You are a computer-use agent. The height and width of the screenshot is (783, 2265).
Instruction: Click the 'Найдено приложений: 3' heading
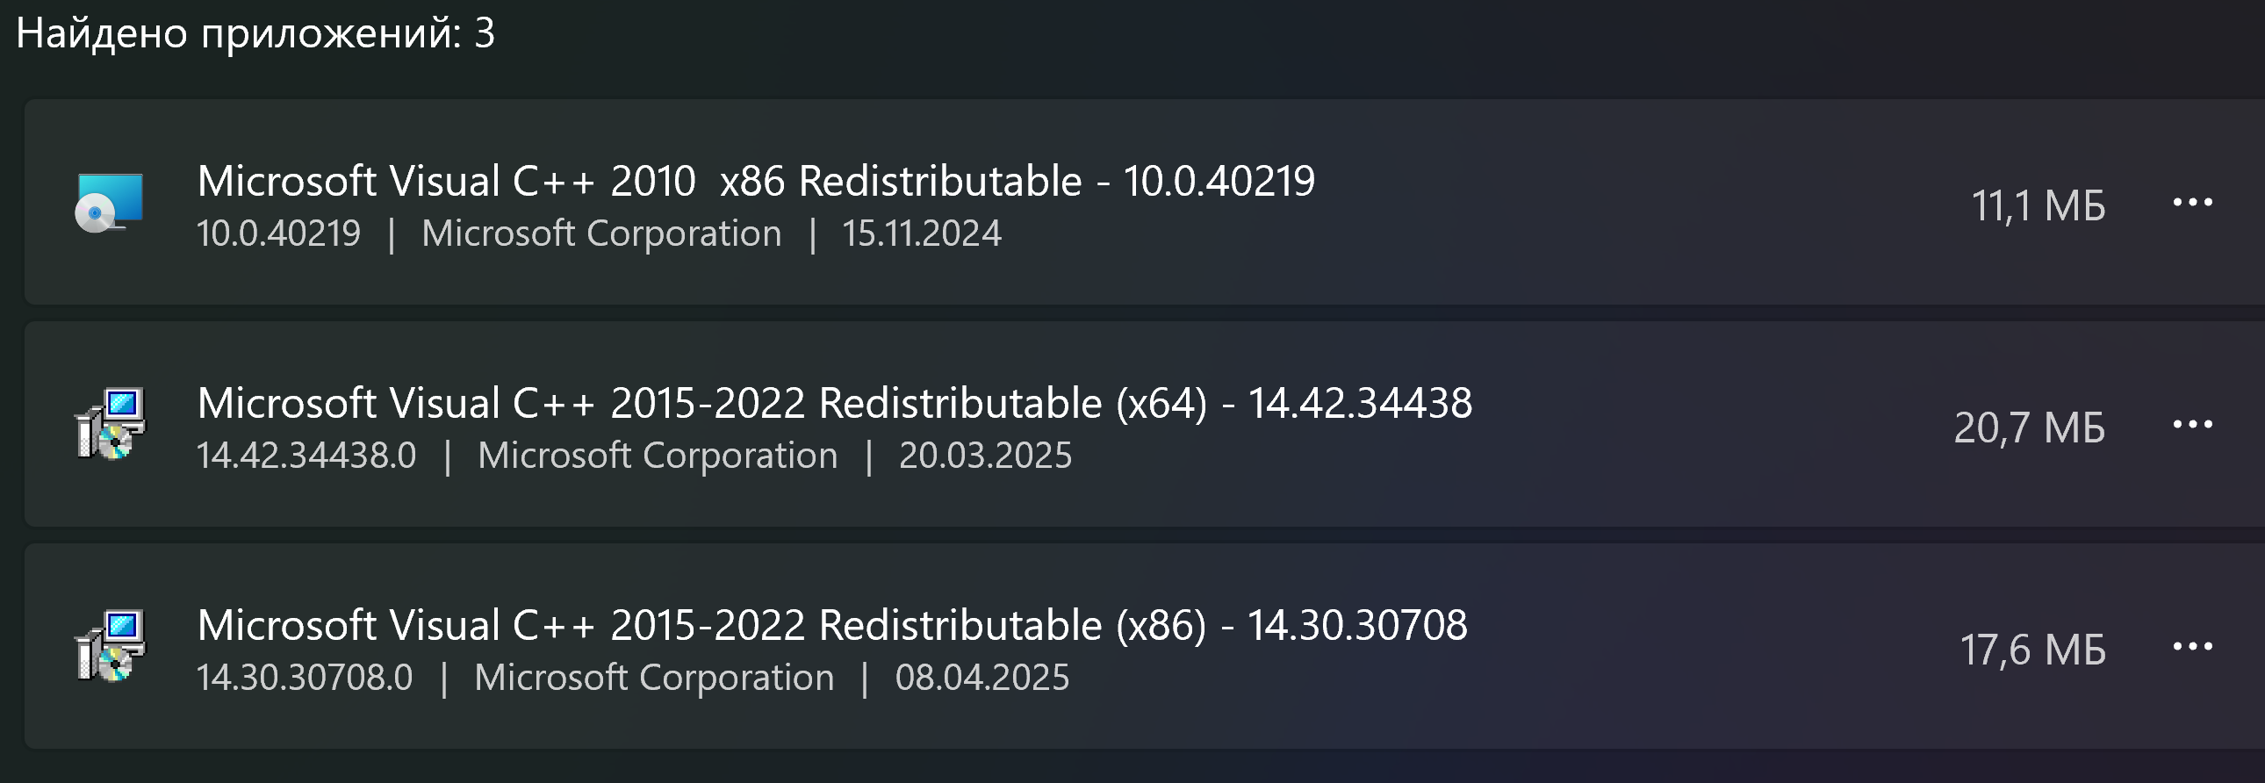tap(255, 33)
